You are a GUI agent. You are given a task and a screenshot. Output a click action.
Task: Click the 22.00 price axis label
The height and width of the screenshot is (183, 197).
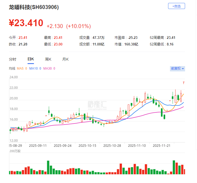tap(14, 88)
